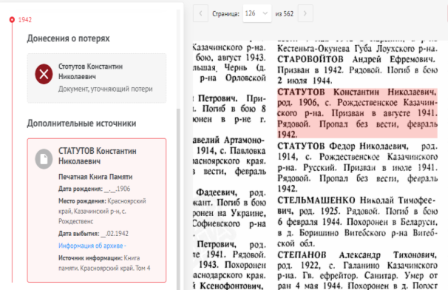This screenshot has width=448, height=290.
Task: Click the СТАТУТОВ Федор Николаевич entry
Action: coord(357,167)
